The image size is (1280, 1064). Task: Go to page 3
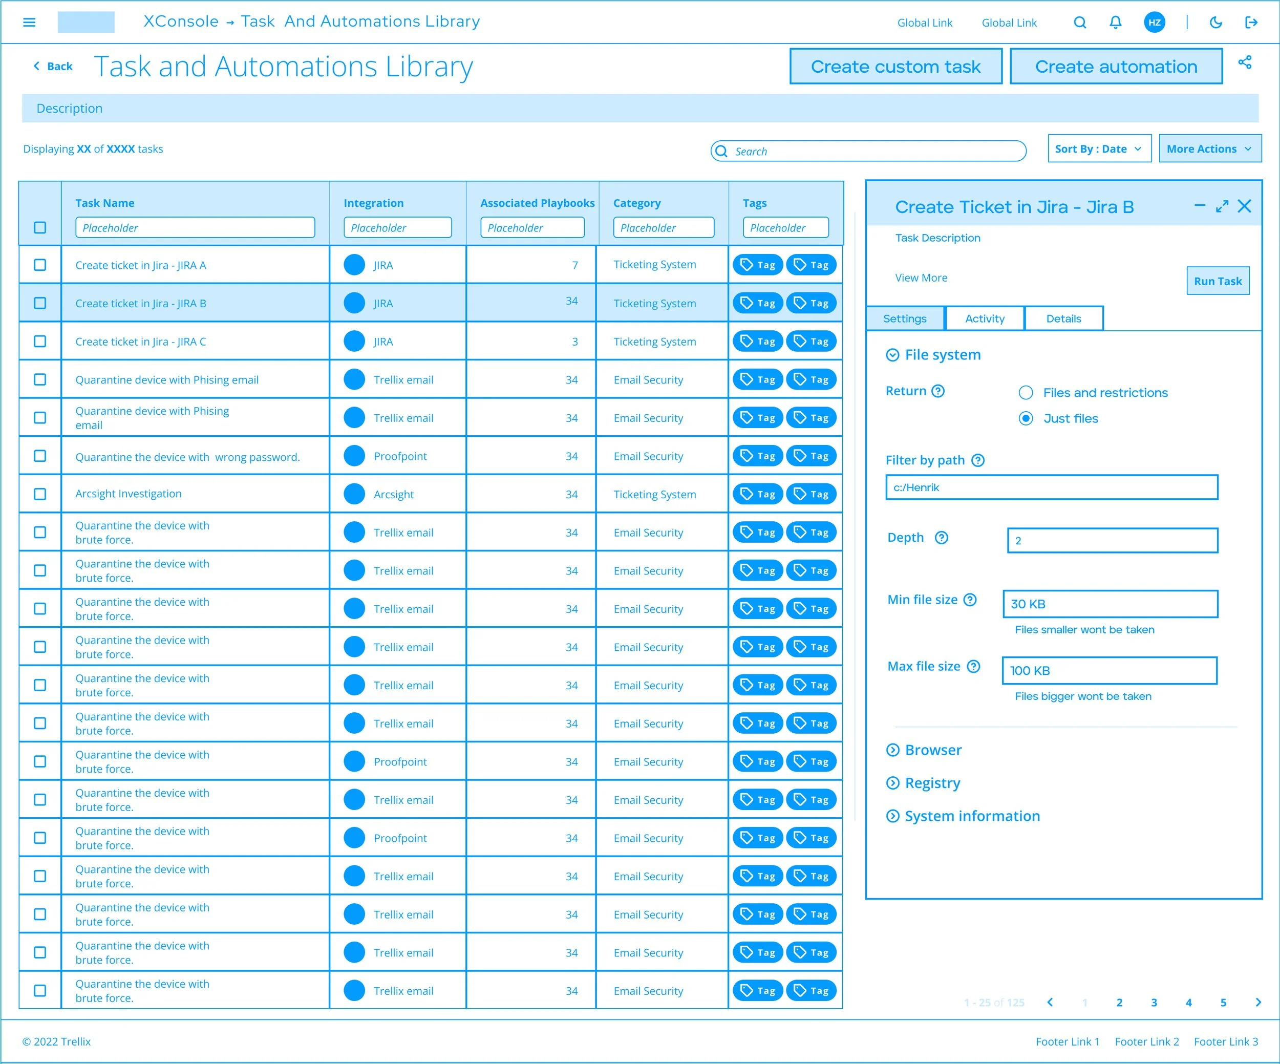coord(1154,1003)
